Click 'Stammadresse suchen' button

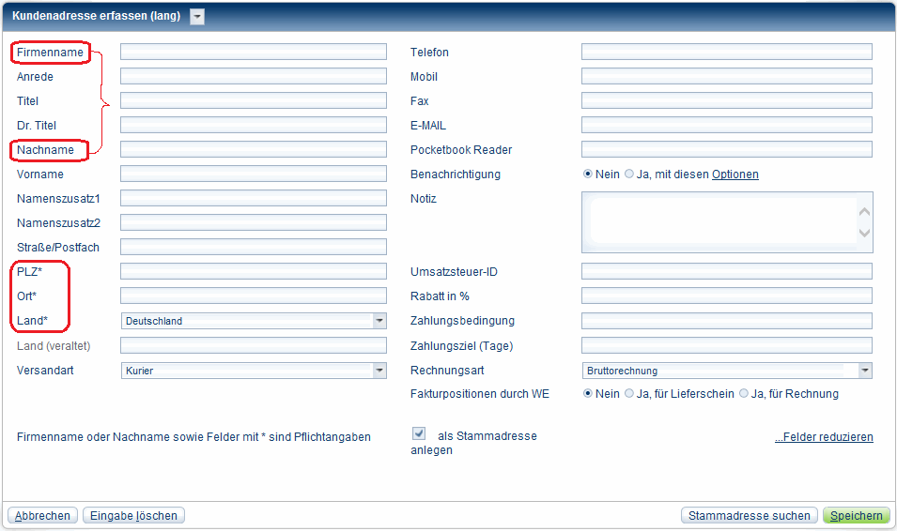(749, 515)
